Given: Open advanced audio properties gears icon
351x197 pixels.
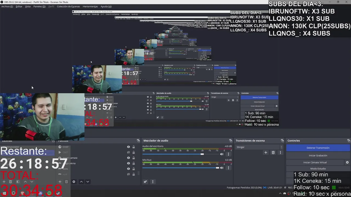Looking at the screenshot, I should (x=145, y=182).
